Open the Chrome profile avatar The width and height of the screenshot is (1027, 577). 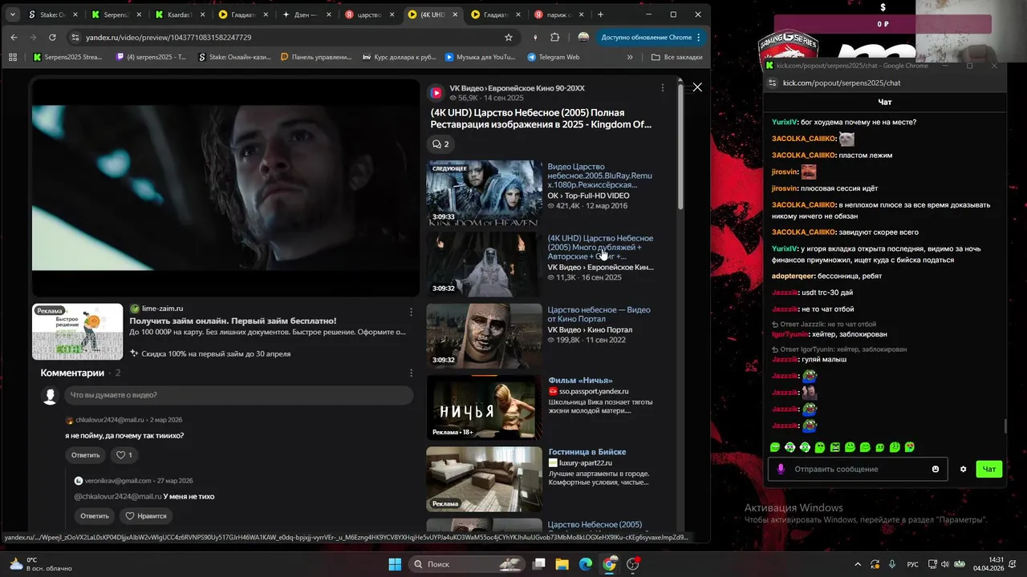583,37
